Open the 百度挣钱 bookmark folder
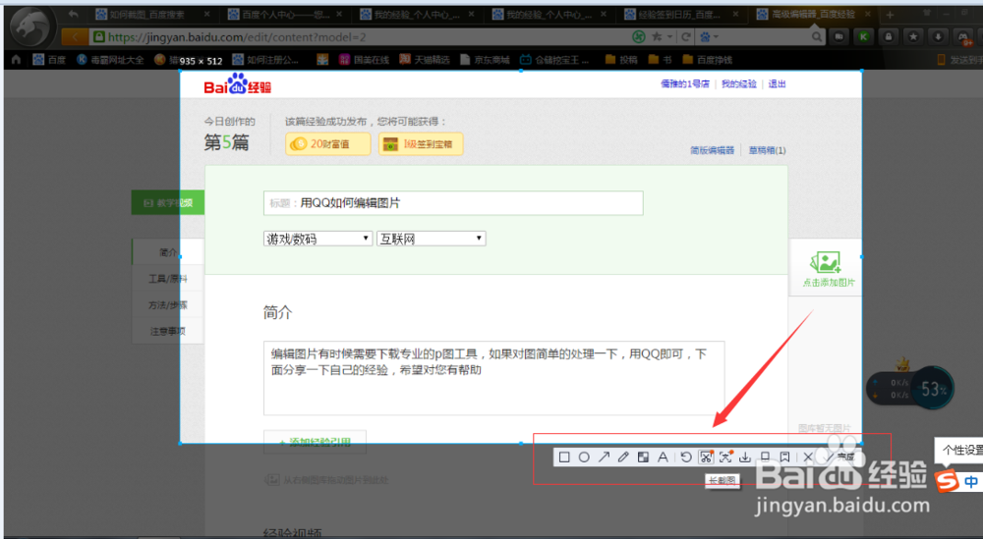This screenshot has height=539, width=983. pos(707,60)
